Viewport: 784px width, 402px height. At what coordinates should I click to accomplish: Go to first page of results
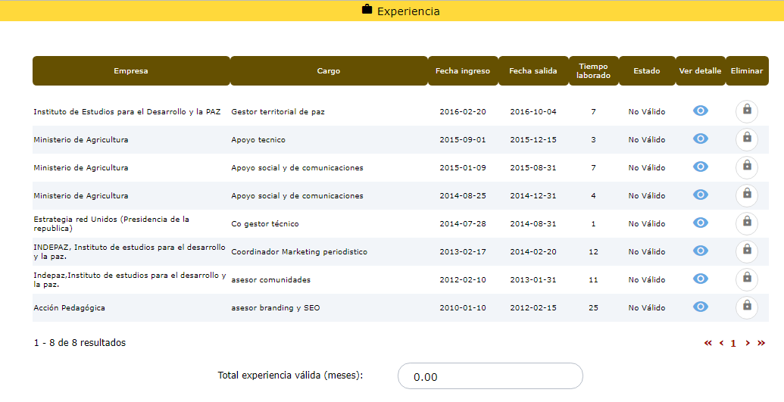pyautogui.click(x=708, y=343)
